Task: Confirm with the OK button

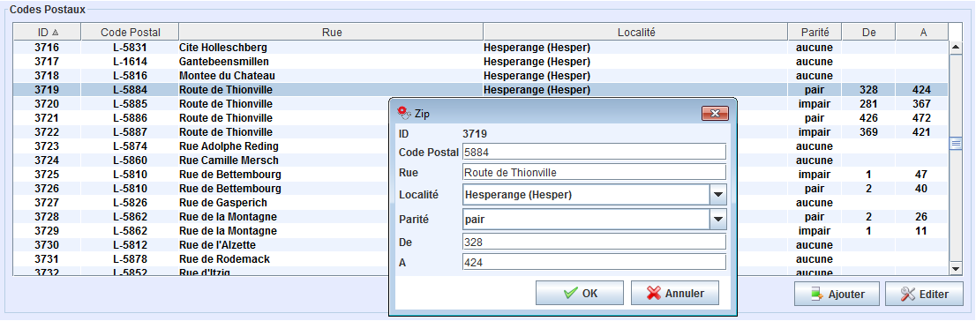Action: [580, 294]
